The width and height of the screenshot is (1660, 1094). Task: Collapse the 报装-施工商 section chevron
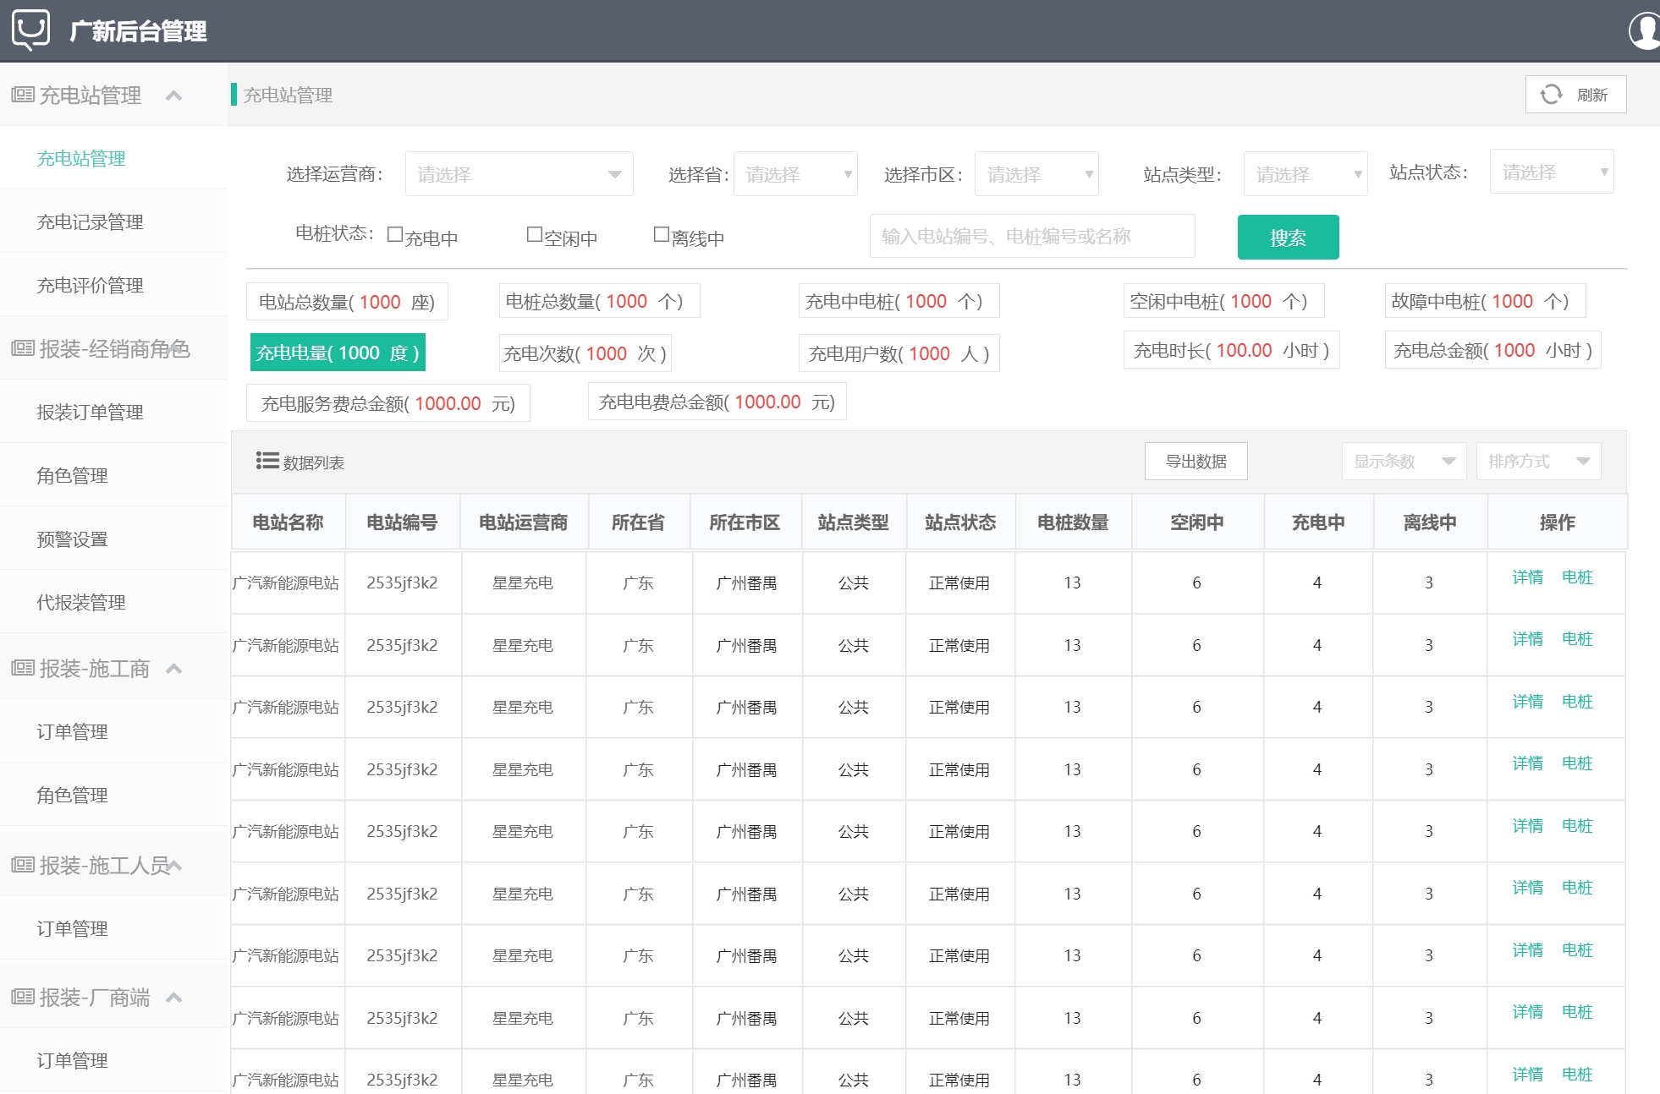pyautogui.click(x=173, y=668)
